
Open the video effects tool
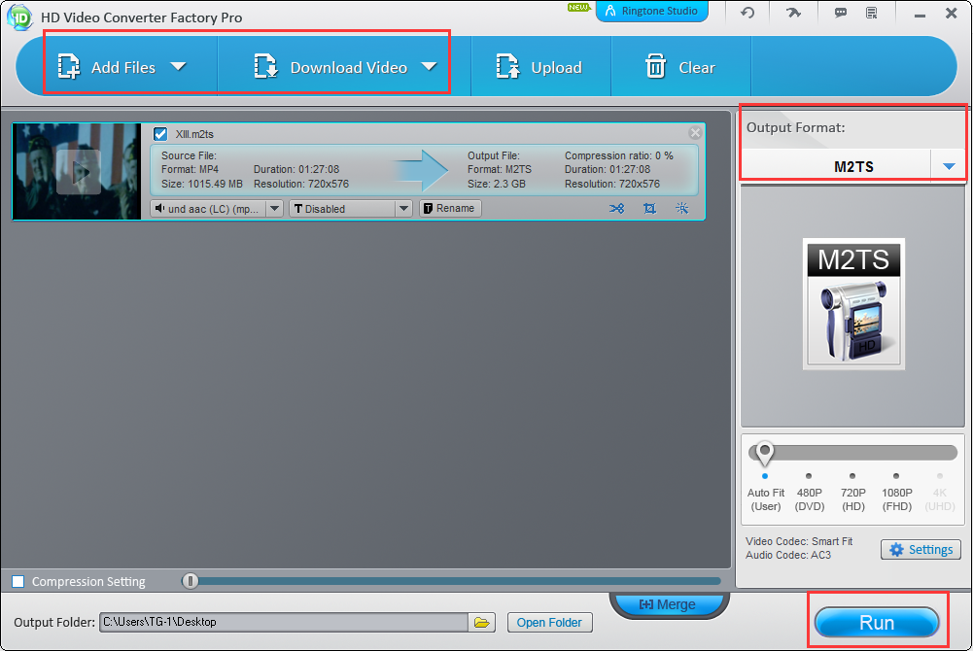tap(682, 208)
